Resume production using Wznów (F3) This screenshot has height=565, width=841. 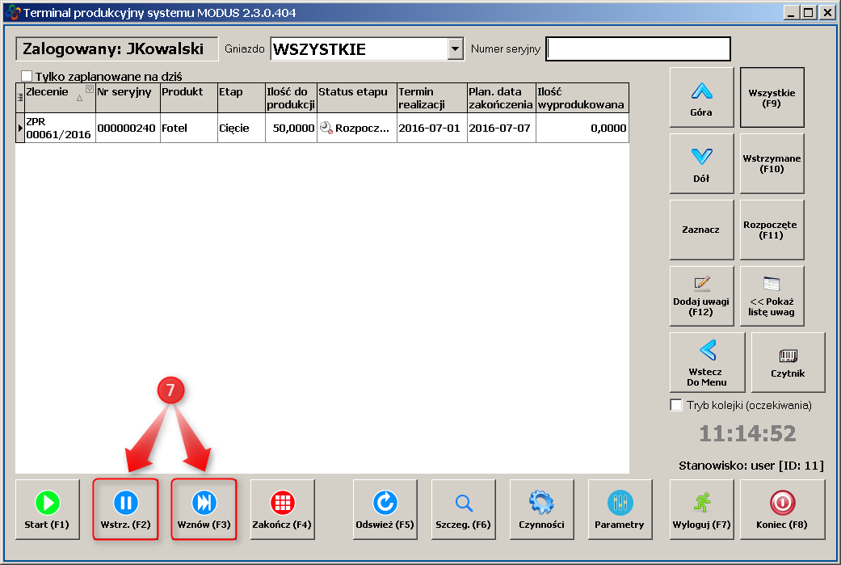(204, 509)
